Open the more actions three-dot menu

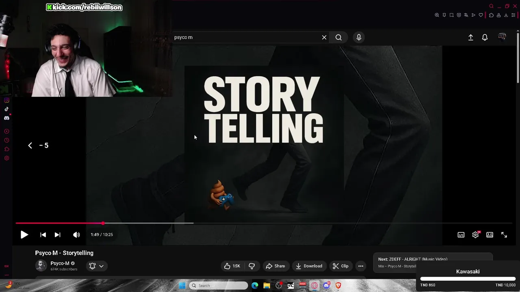tap(361, 266)
